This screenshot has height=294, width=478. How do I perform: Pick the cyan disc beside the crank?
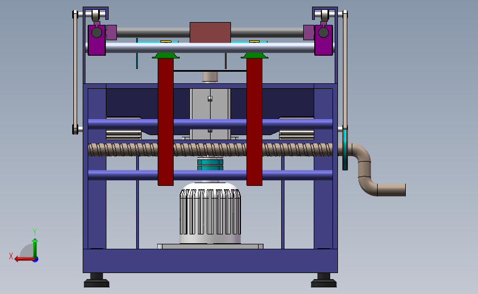click(x=345, y=149)
